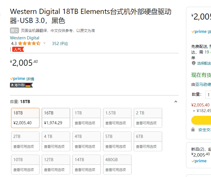The image size is (211, 177).
Task: Open the prime 详情 details link
Action: pyautogui.click(x=30, y=79)
